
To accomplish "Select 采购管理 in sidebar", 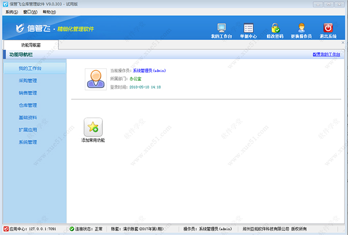I will (28, 80).
